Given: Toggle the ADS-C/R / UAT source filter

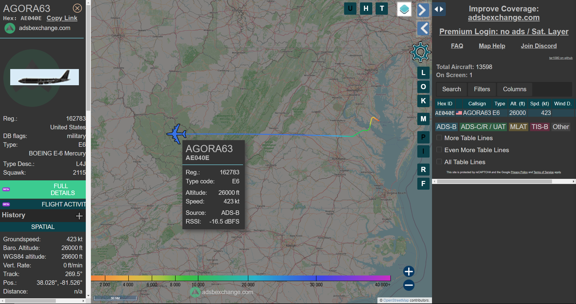Looking at the screenshot, I should 483,127.
